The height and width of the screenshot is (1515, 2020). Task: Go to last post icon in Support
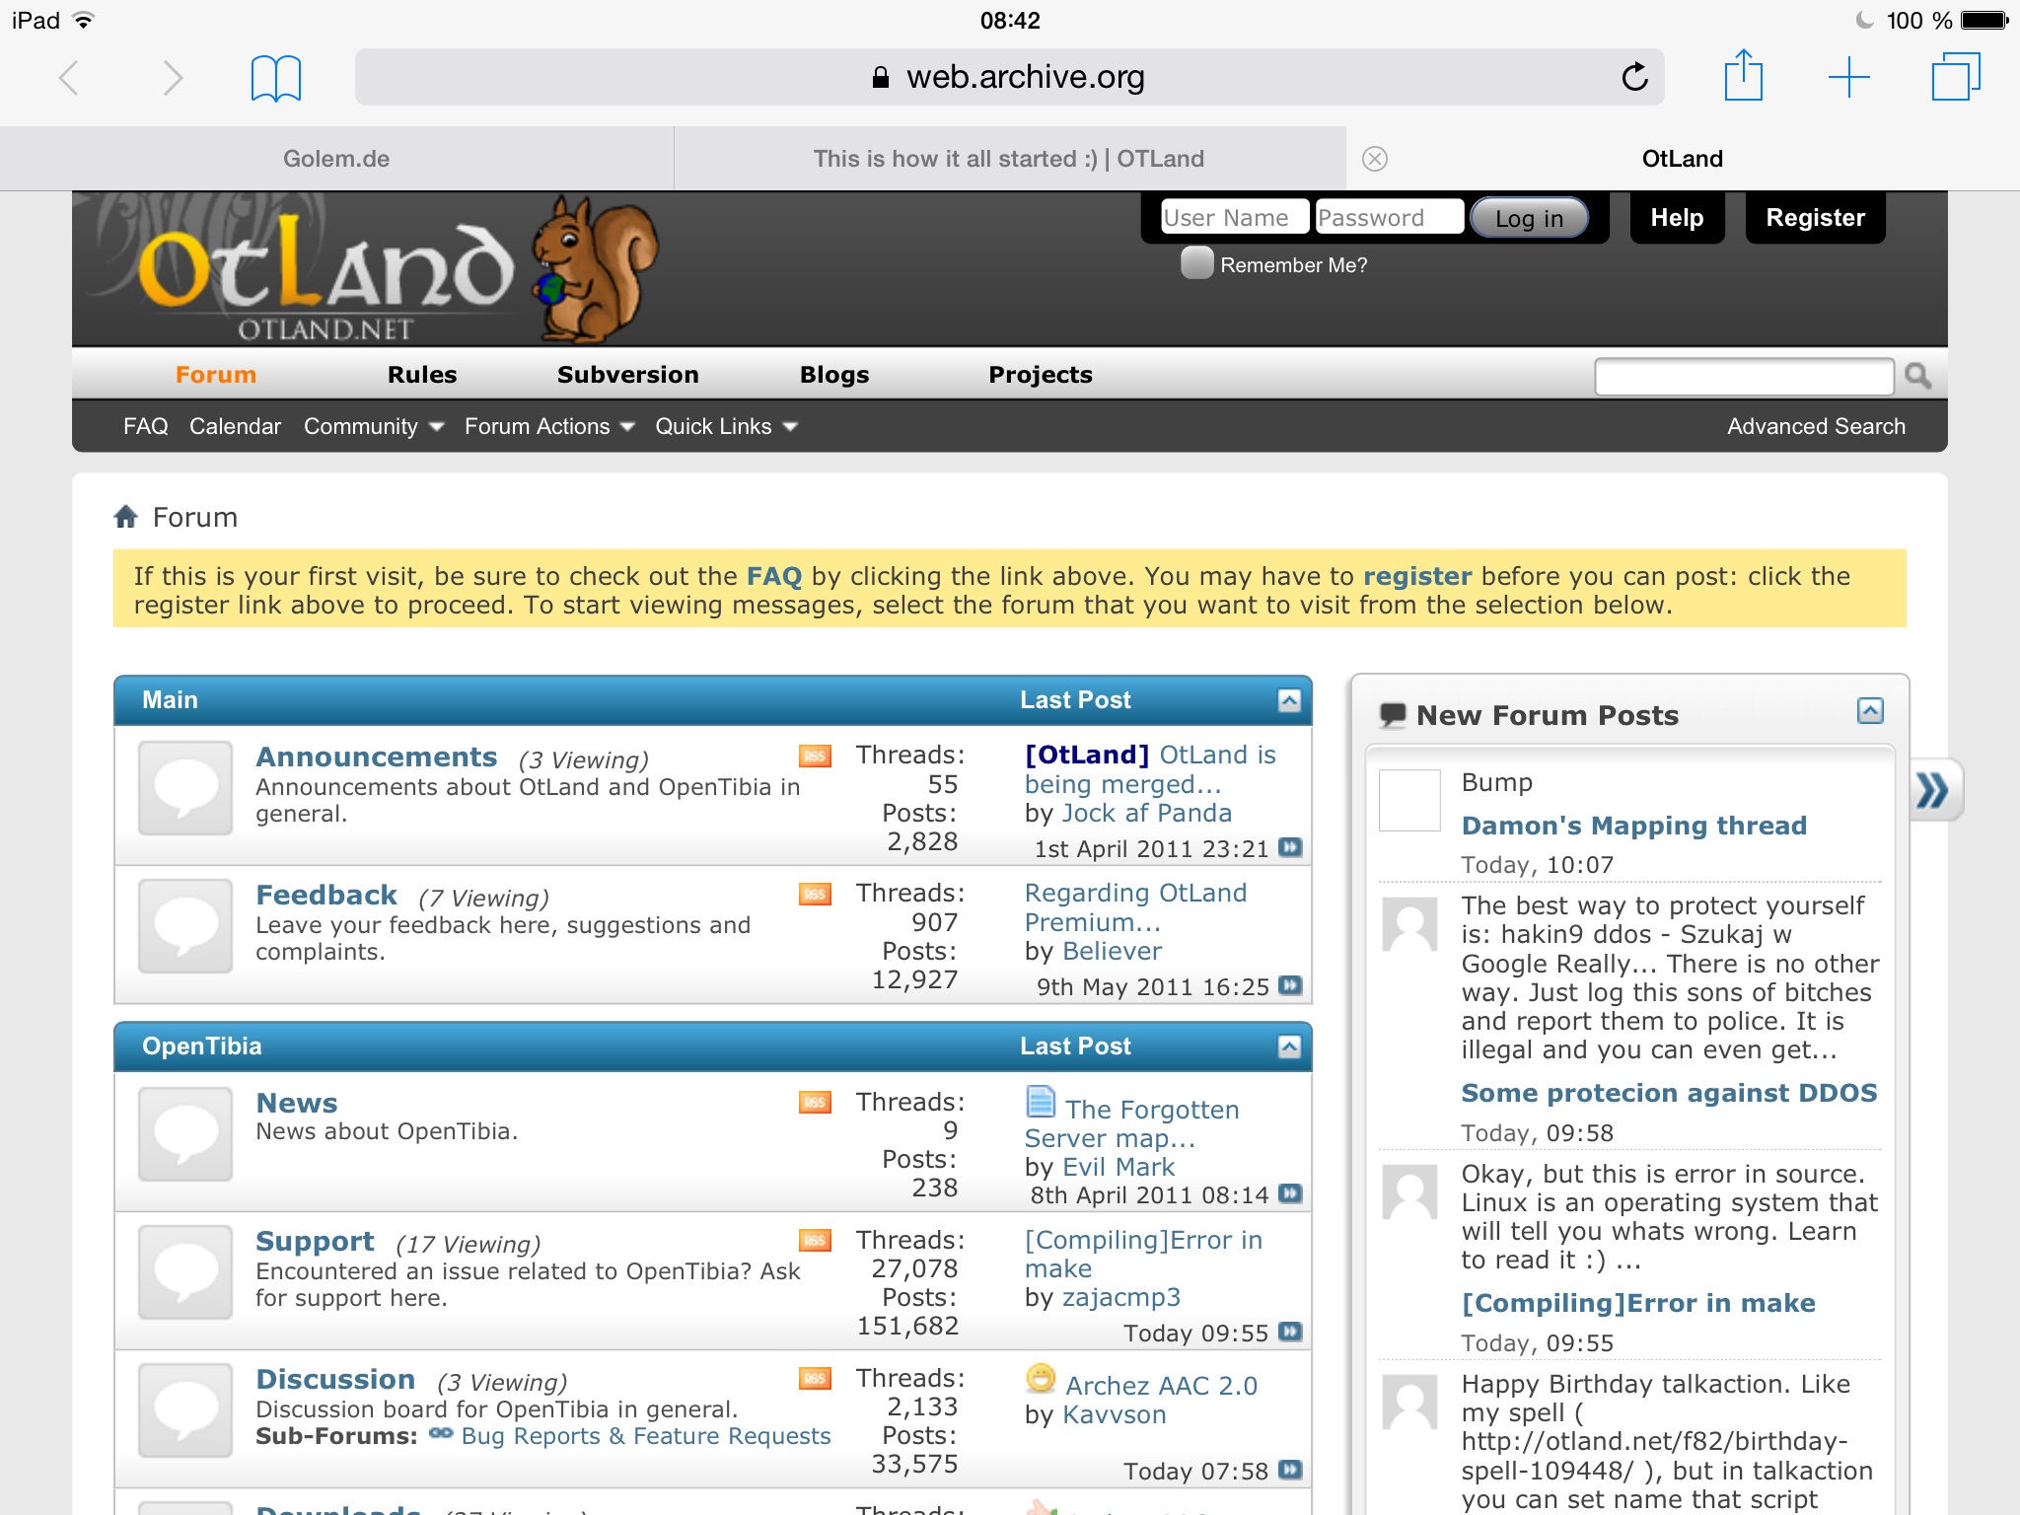1290,1332
